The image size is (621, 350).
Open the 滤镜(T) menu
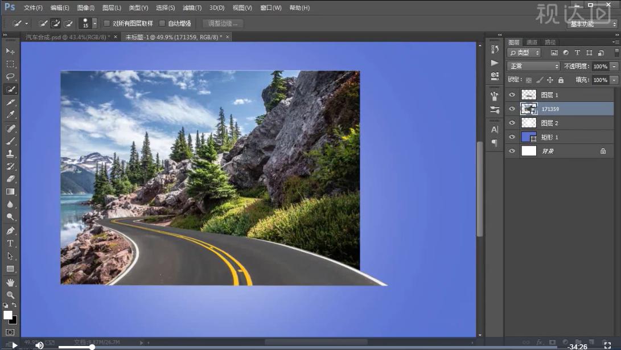pos(192,8)
